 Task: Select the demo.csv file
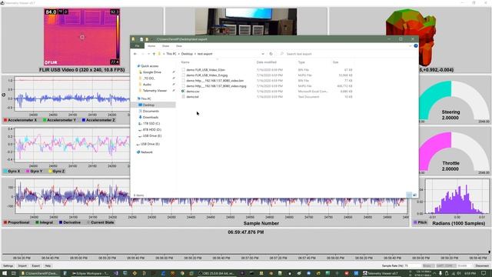click(x=193, y=92)
